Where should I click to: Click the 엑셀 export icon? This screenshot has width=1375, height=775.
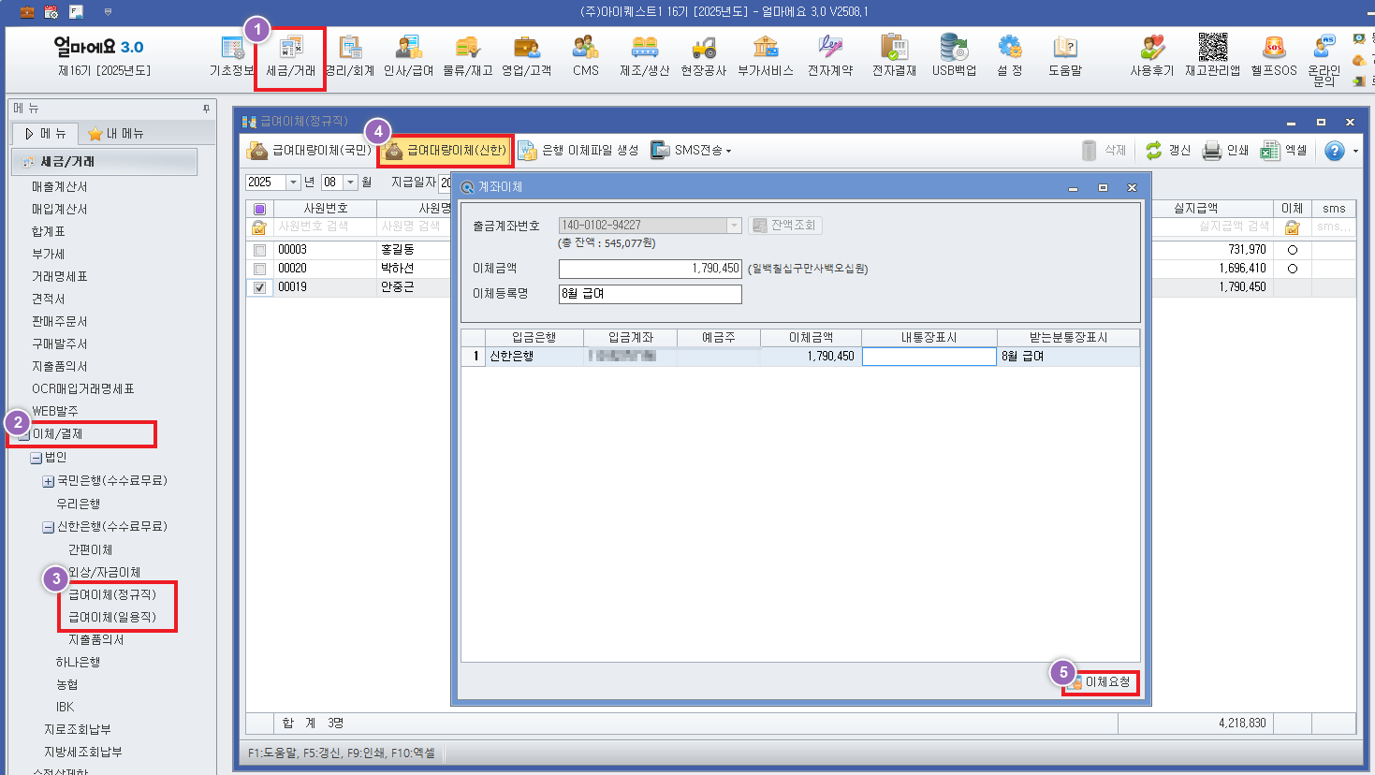tap(1283, 151)
